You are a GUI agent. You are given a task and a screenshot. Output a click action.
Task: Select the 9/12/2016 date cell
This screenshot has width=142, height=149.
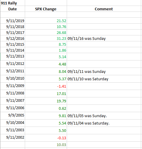coord(12,38)
